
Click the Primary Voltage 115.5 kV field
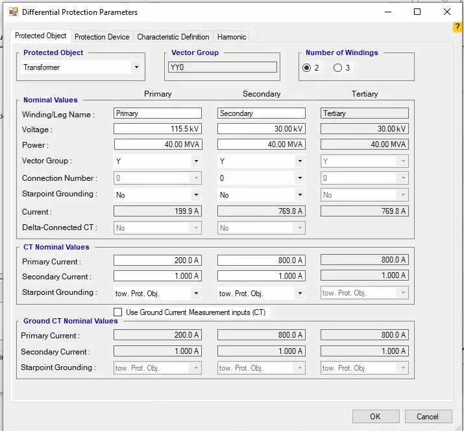pyautogui.click(x=158, y=130)
